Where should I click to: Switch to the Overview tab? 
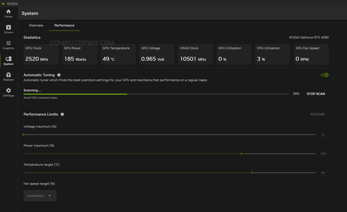coord(36,26)
